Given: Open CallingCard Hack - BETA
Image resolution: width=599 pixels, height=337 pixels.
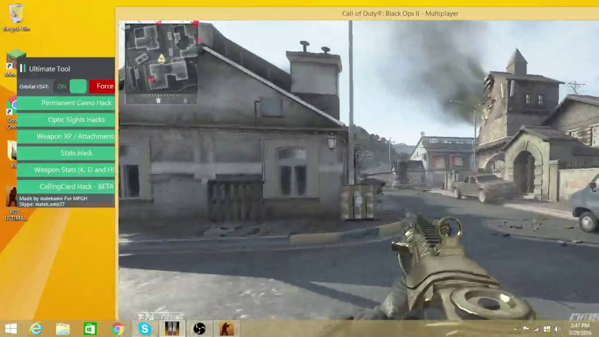Looking at the screenshot, I should 66,186.
